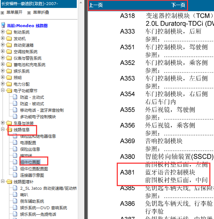Screen dimensions: 214x219
Task: Open 2_5L Jatco 自动变速箱/驱动桥 entry
Action: [x=48, y=188]
